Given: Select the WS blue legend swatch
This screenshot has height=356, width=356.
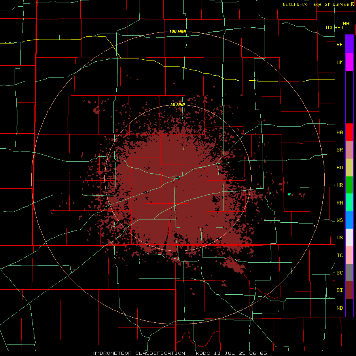Looking at the screenshot, I should tap(349, 220).
